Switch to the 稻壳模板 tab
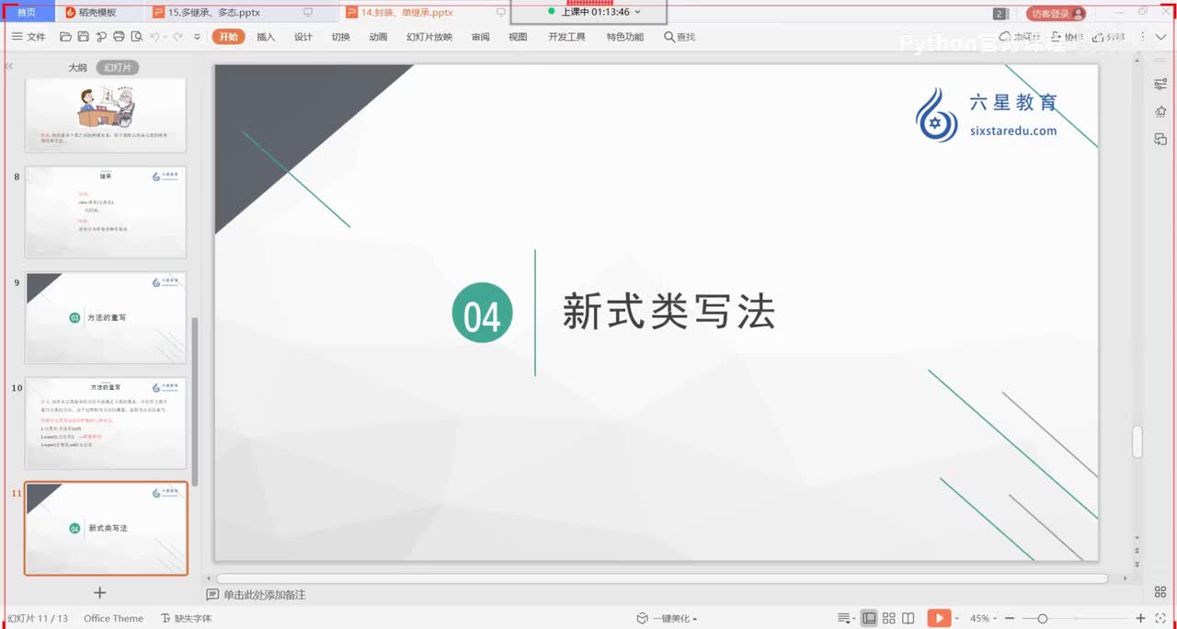The image size is (1177, 629). 97,13
